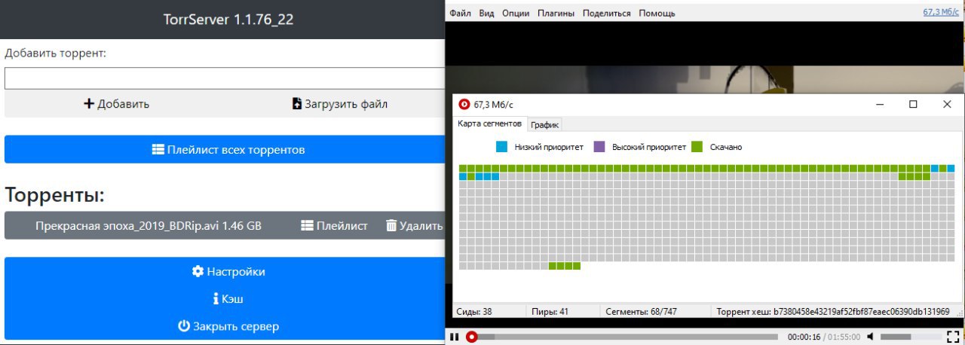Click the Добавить torrent button
This screenshot has width=965, height=345.
(x=115, y=104)
